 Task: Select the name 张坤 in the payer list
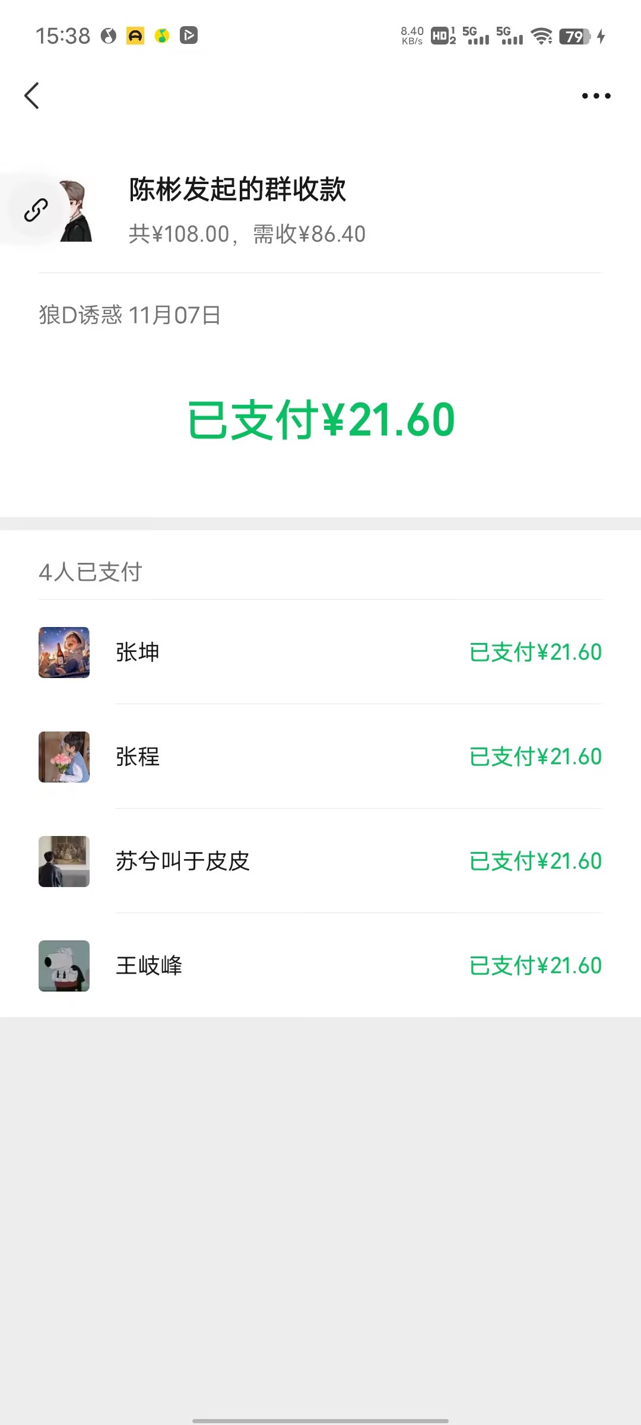point(138,653)
